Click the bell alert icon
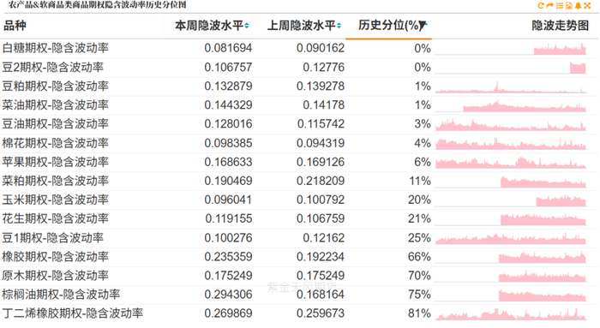 (578, 5)
